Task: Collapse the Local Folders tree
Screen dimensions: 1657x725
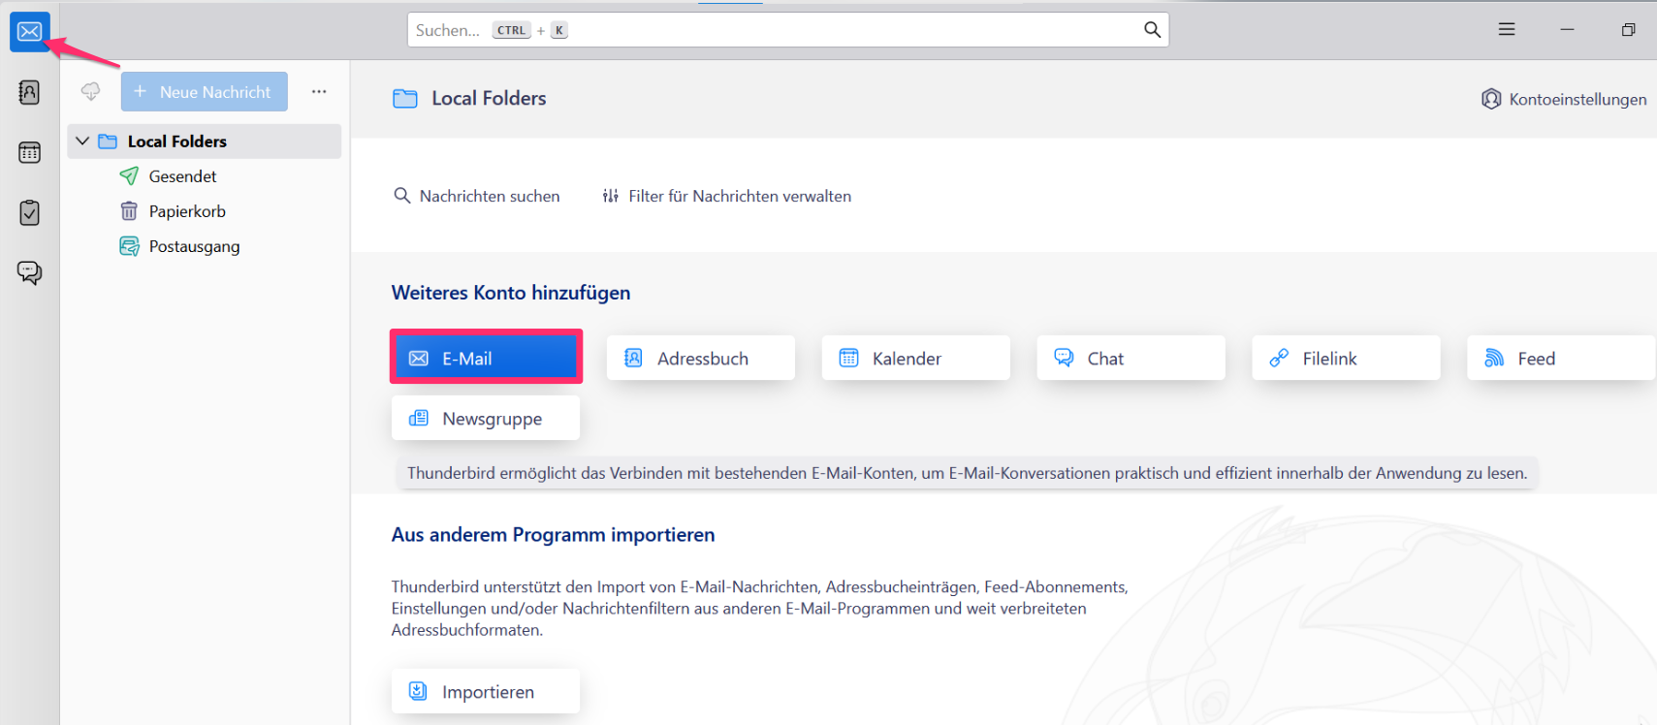Action: click(x=82, y=142)
